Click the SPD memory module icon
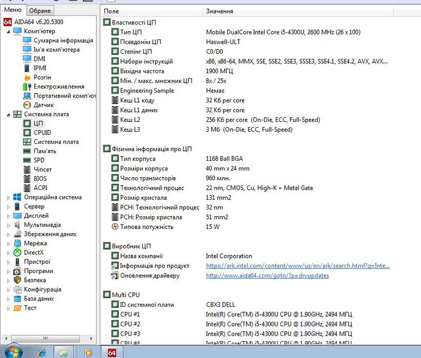 [27, 160]
